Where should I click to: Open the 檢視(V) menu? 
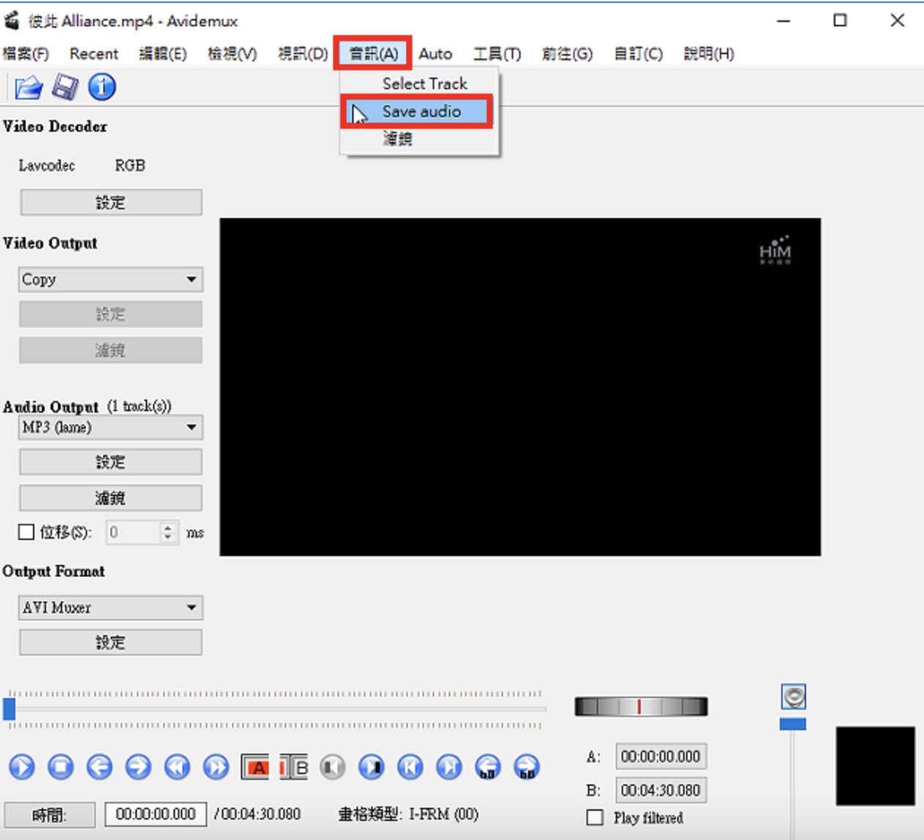tap(232, 53)
